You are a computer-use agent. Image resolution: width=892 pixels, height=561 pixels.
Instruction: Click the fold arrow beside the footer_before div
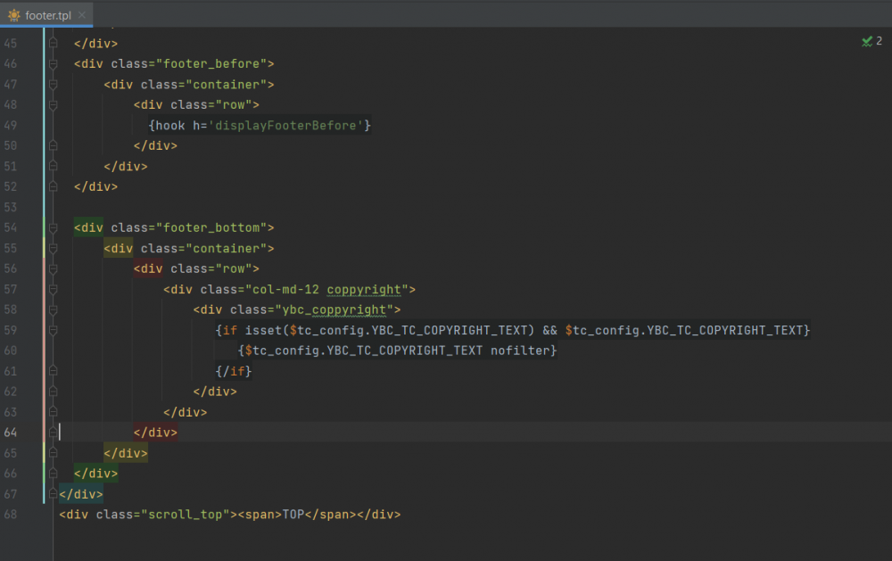coord(53,63)
